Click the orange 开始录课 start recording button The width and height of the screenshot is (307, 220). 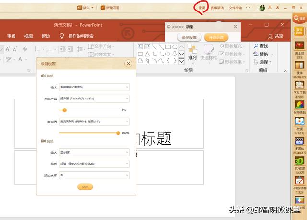[x=216, y=37]
